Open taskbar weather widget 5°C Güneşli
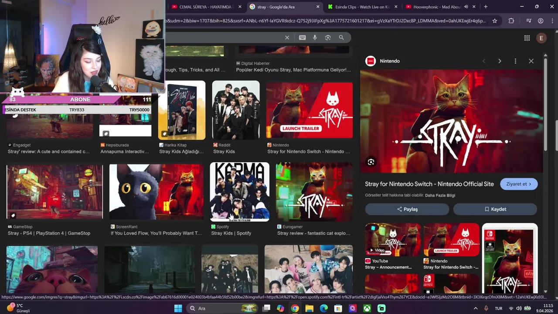Screen dimensions: 558x314 [18, 308]
